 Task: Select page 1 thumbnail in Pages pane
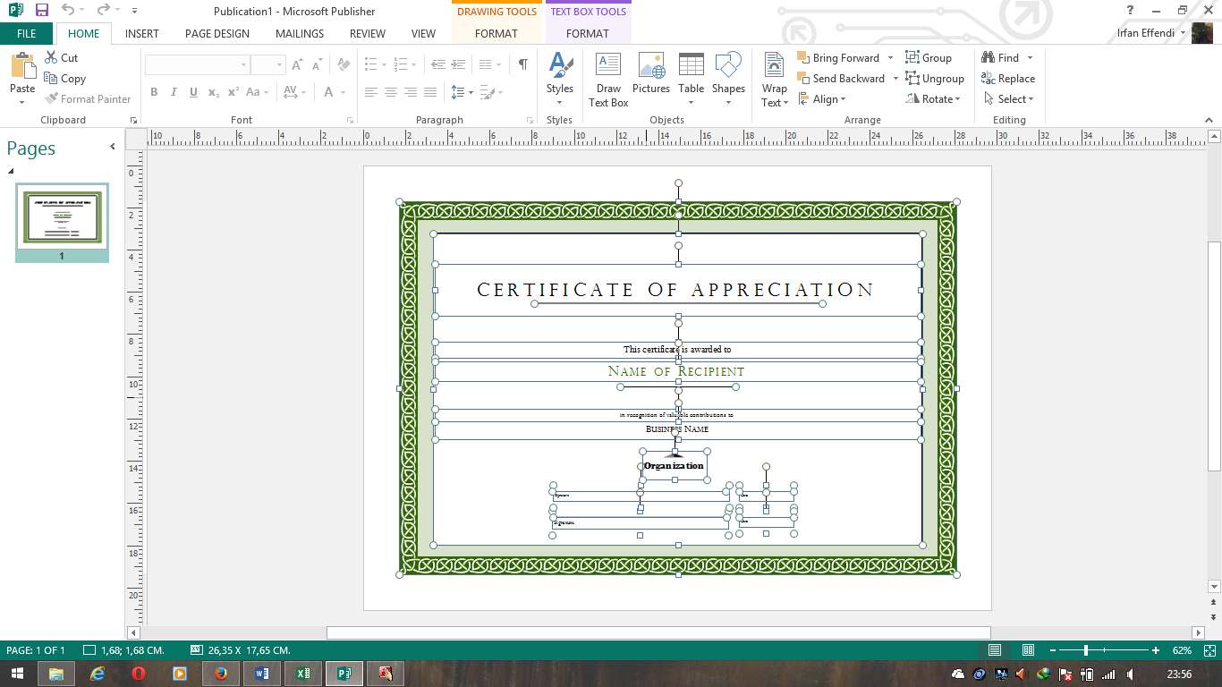tap(62, 217)
